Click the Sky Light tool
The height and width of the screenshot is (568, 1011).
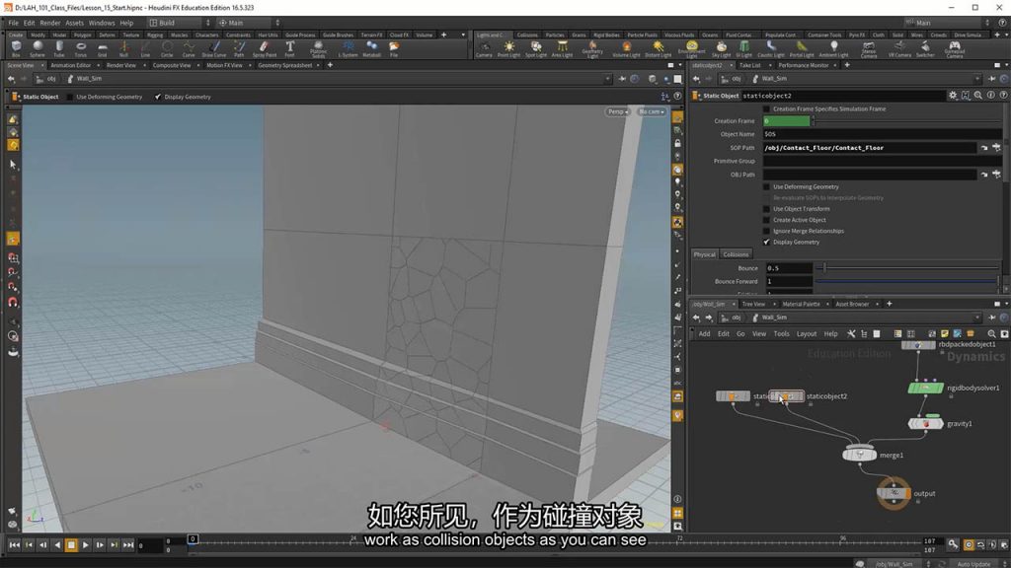click(721, 49)
